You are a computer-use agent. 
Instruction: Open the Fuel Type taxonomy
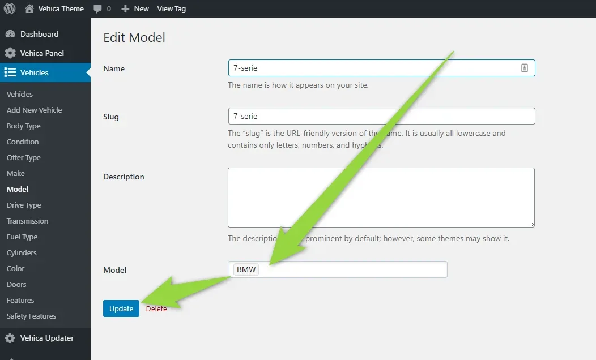(22, 237)
